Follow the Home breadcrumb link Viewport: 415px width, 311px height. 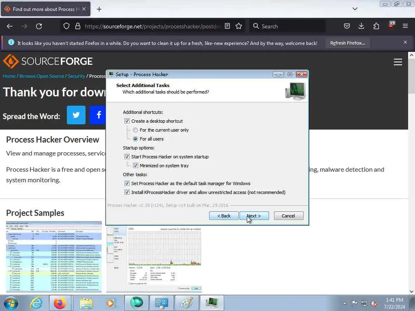(x=9, y=76)
